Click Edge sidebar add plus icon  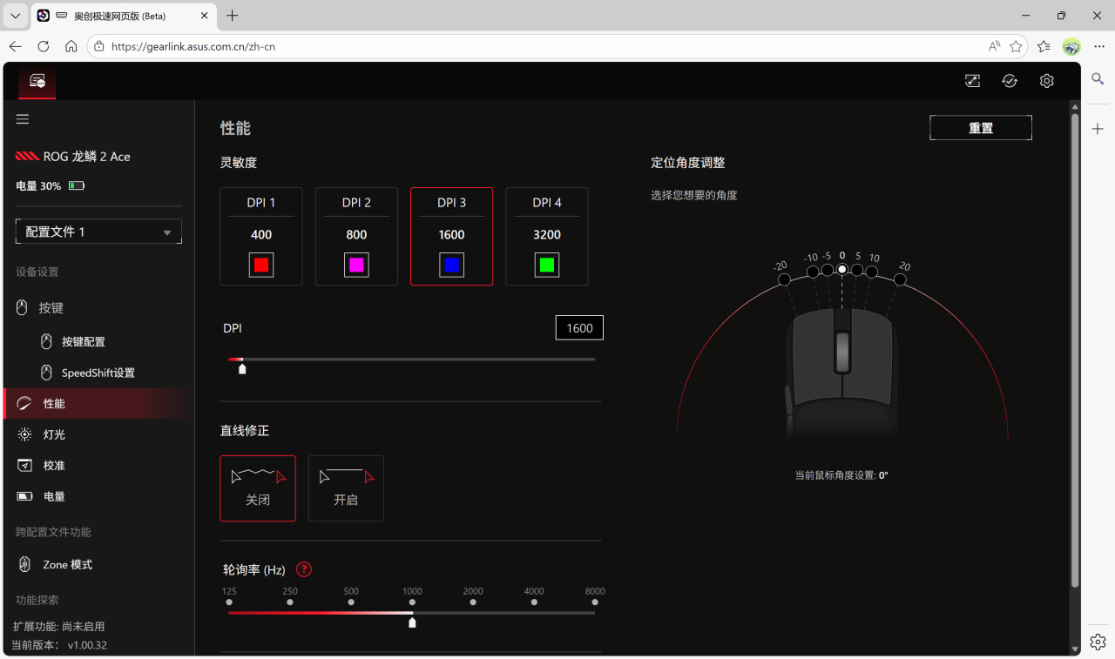click(1098, 129)
